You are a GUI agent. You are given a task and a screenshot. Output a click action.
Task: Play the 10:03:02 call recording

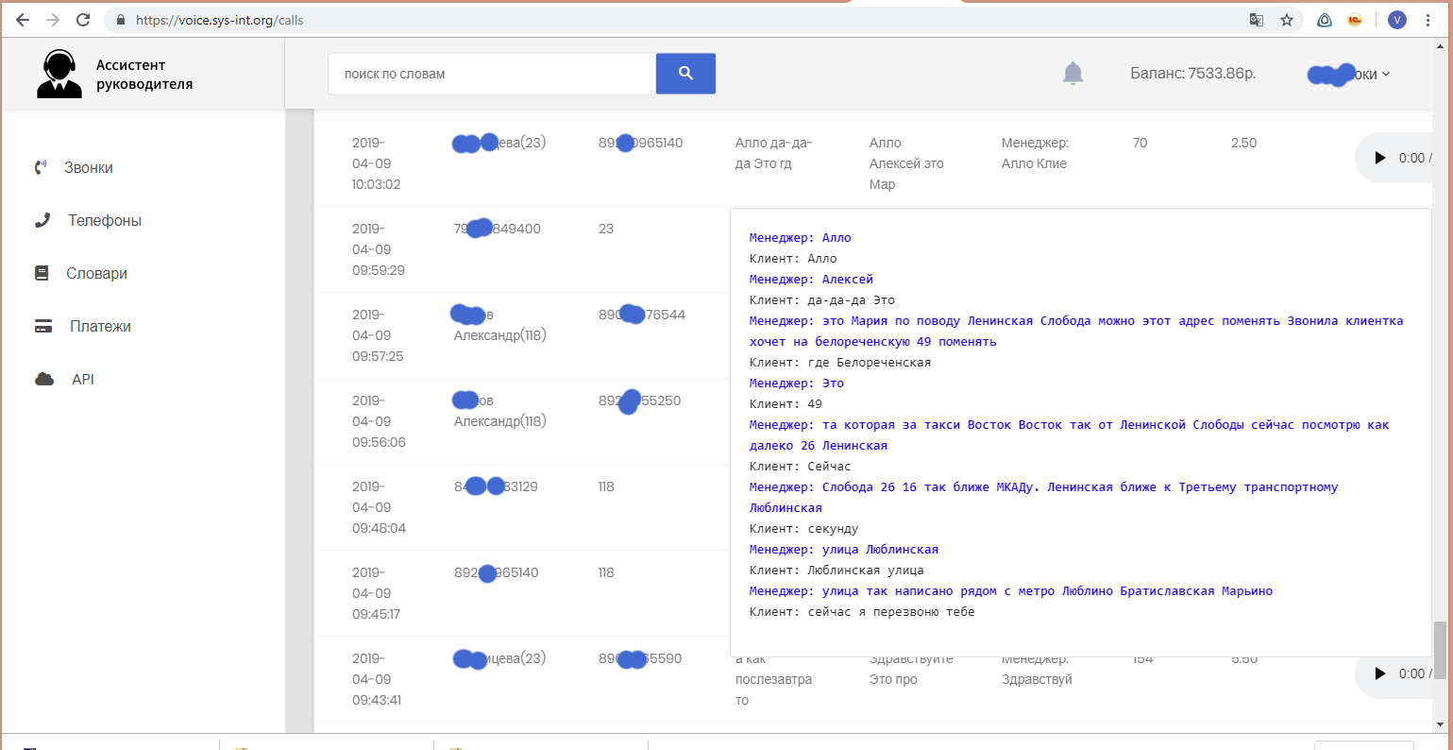click(1379, 158)
